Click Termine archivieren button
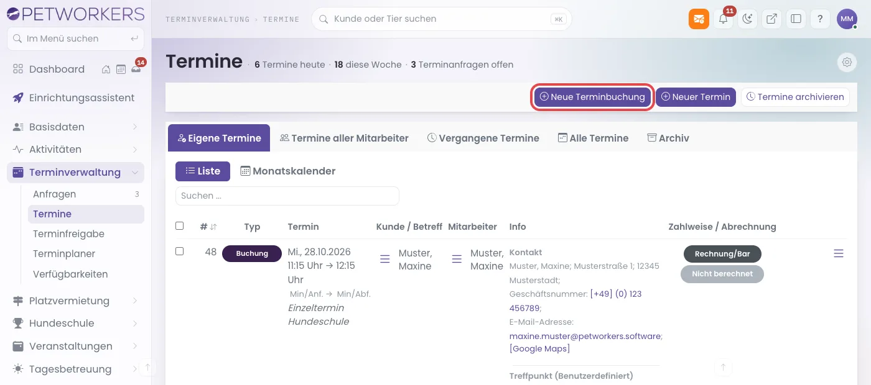The height and width of the screenshot is (385, 871). tap(795, 97)
